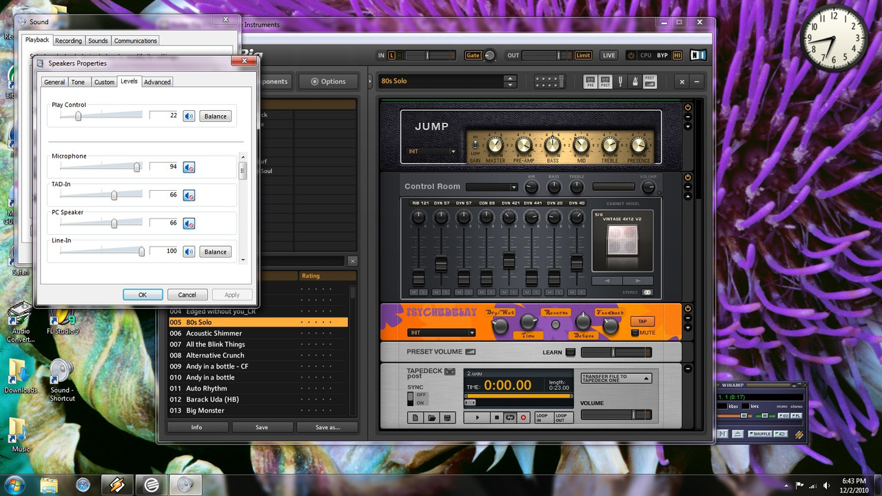Step to next preset with down arrow
Screen dimensions: 882x496
pos(510,85)
